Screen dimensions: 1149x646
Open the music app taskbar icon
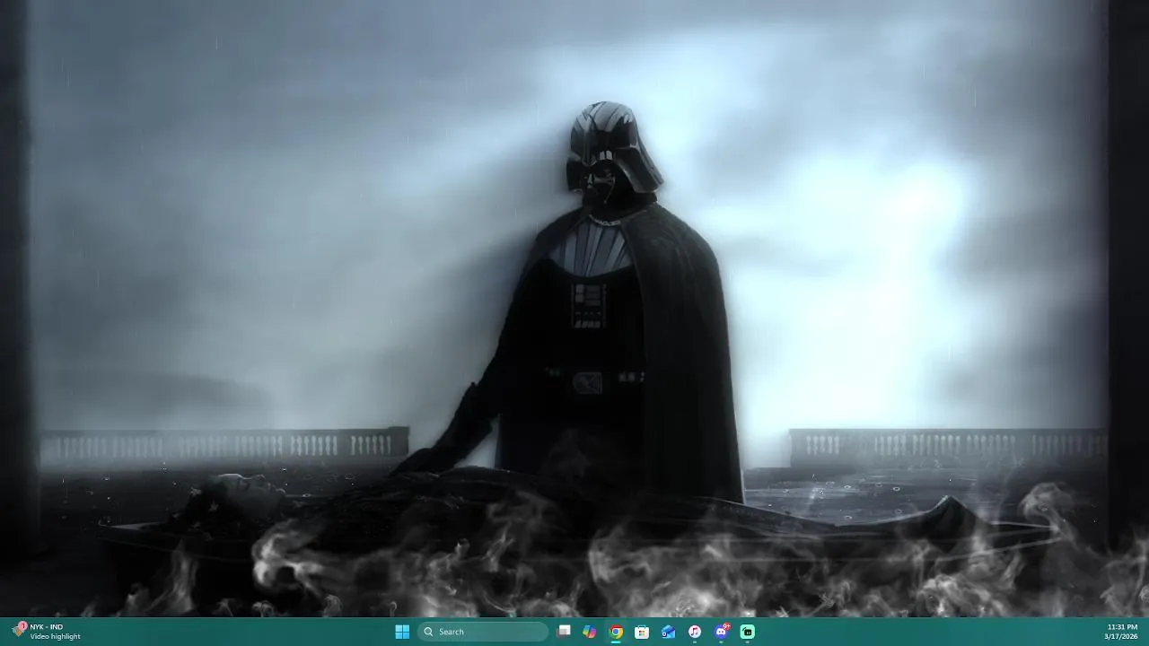(695, 632)
